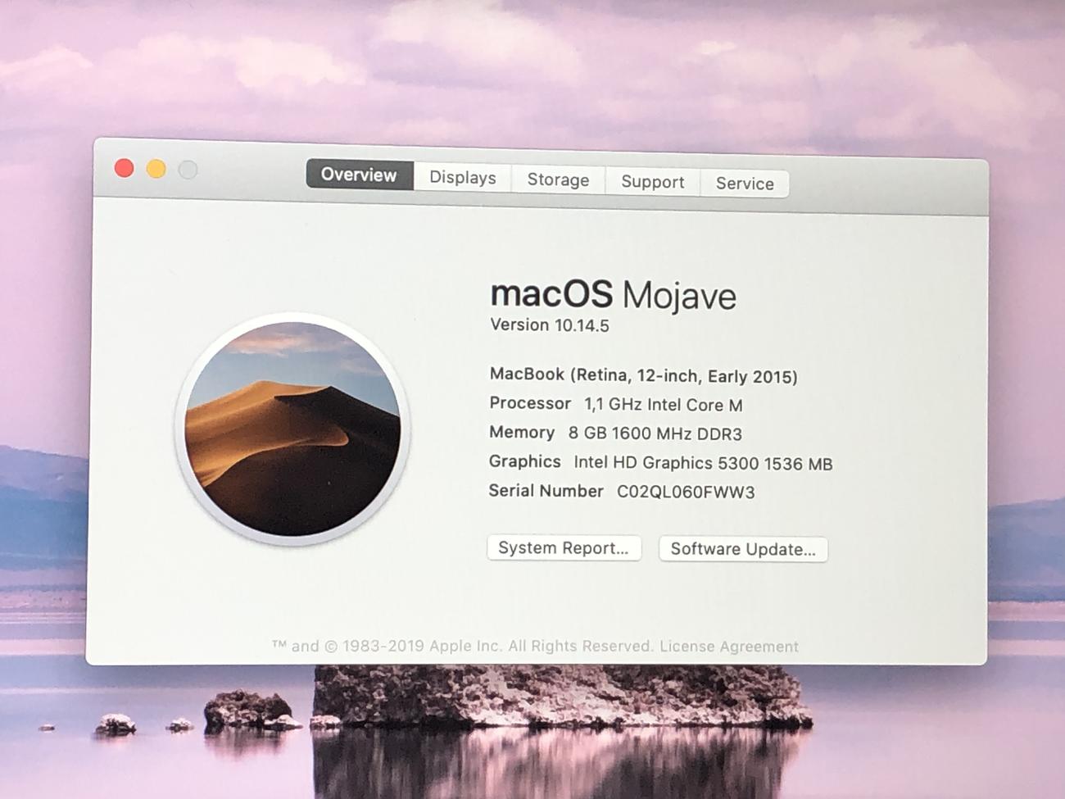This screenshot has width=1065, height=799.
Task: Close the About This Mac window
Action: coord(124,168)
